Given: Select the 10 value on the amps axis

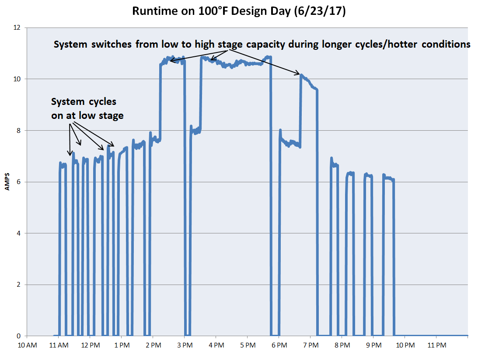Looking at the screenshot, I should [x=17, y=79].
